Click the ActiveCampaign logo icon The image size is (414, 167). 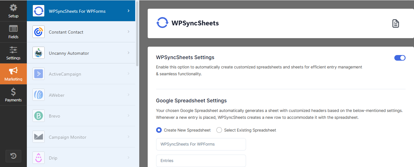coord(39,74)
